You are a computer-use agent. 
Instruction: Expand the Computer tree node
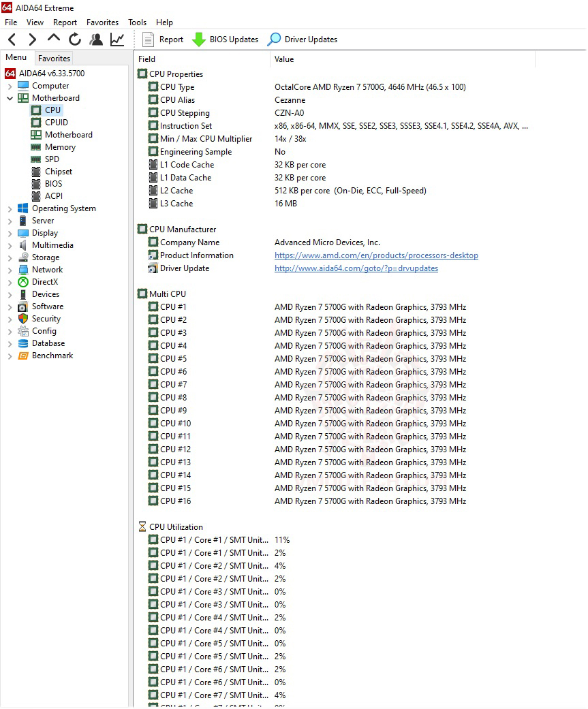(x=10, y=86)
